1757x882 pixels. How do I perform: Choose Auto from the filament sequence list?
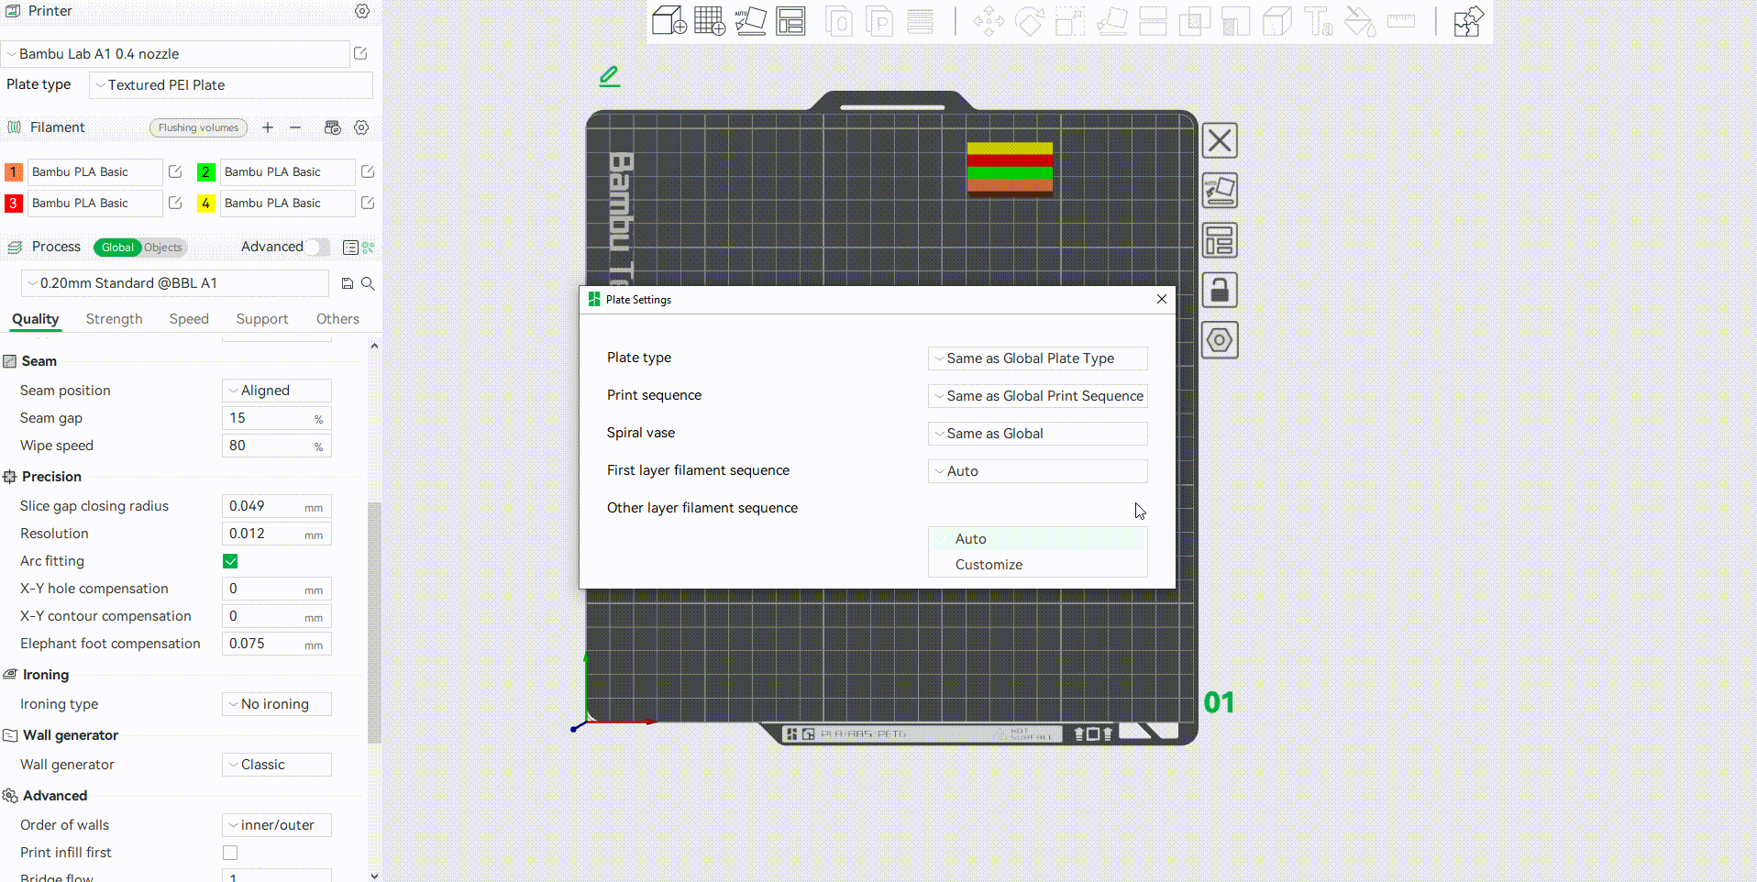(1038, 539)
